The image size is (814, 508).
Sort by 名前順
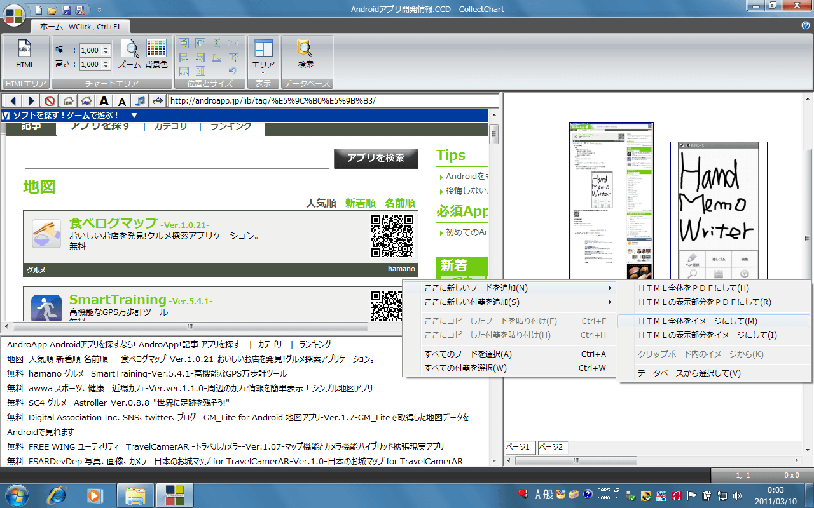(400, 203)
